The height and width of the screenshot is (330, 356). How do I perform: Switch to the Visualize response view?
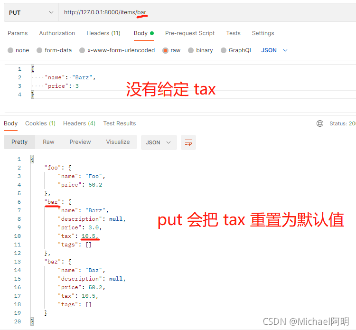pyautogui.click(x=118, y=142)
